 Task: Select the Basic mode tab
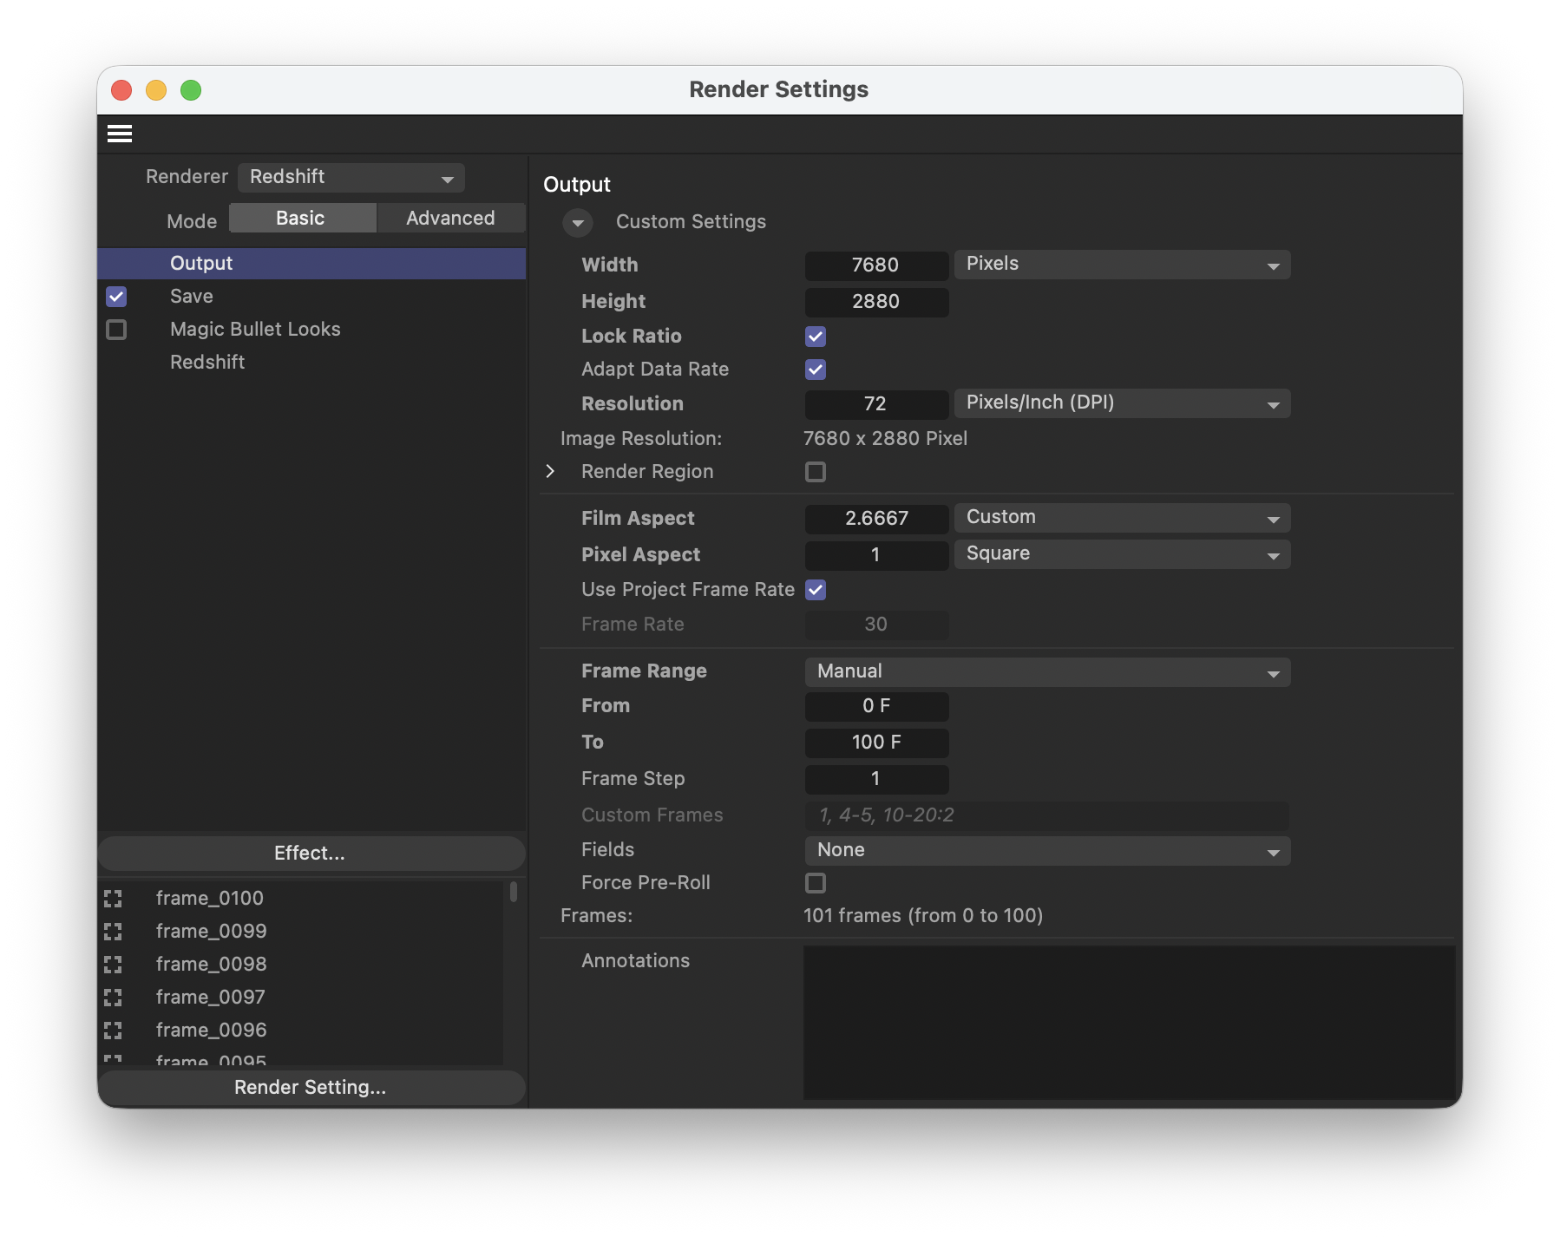(302, 218)
